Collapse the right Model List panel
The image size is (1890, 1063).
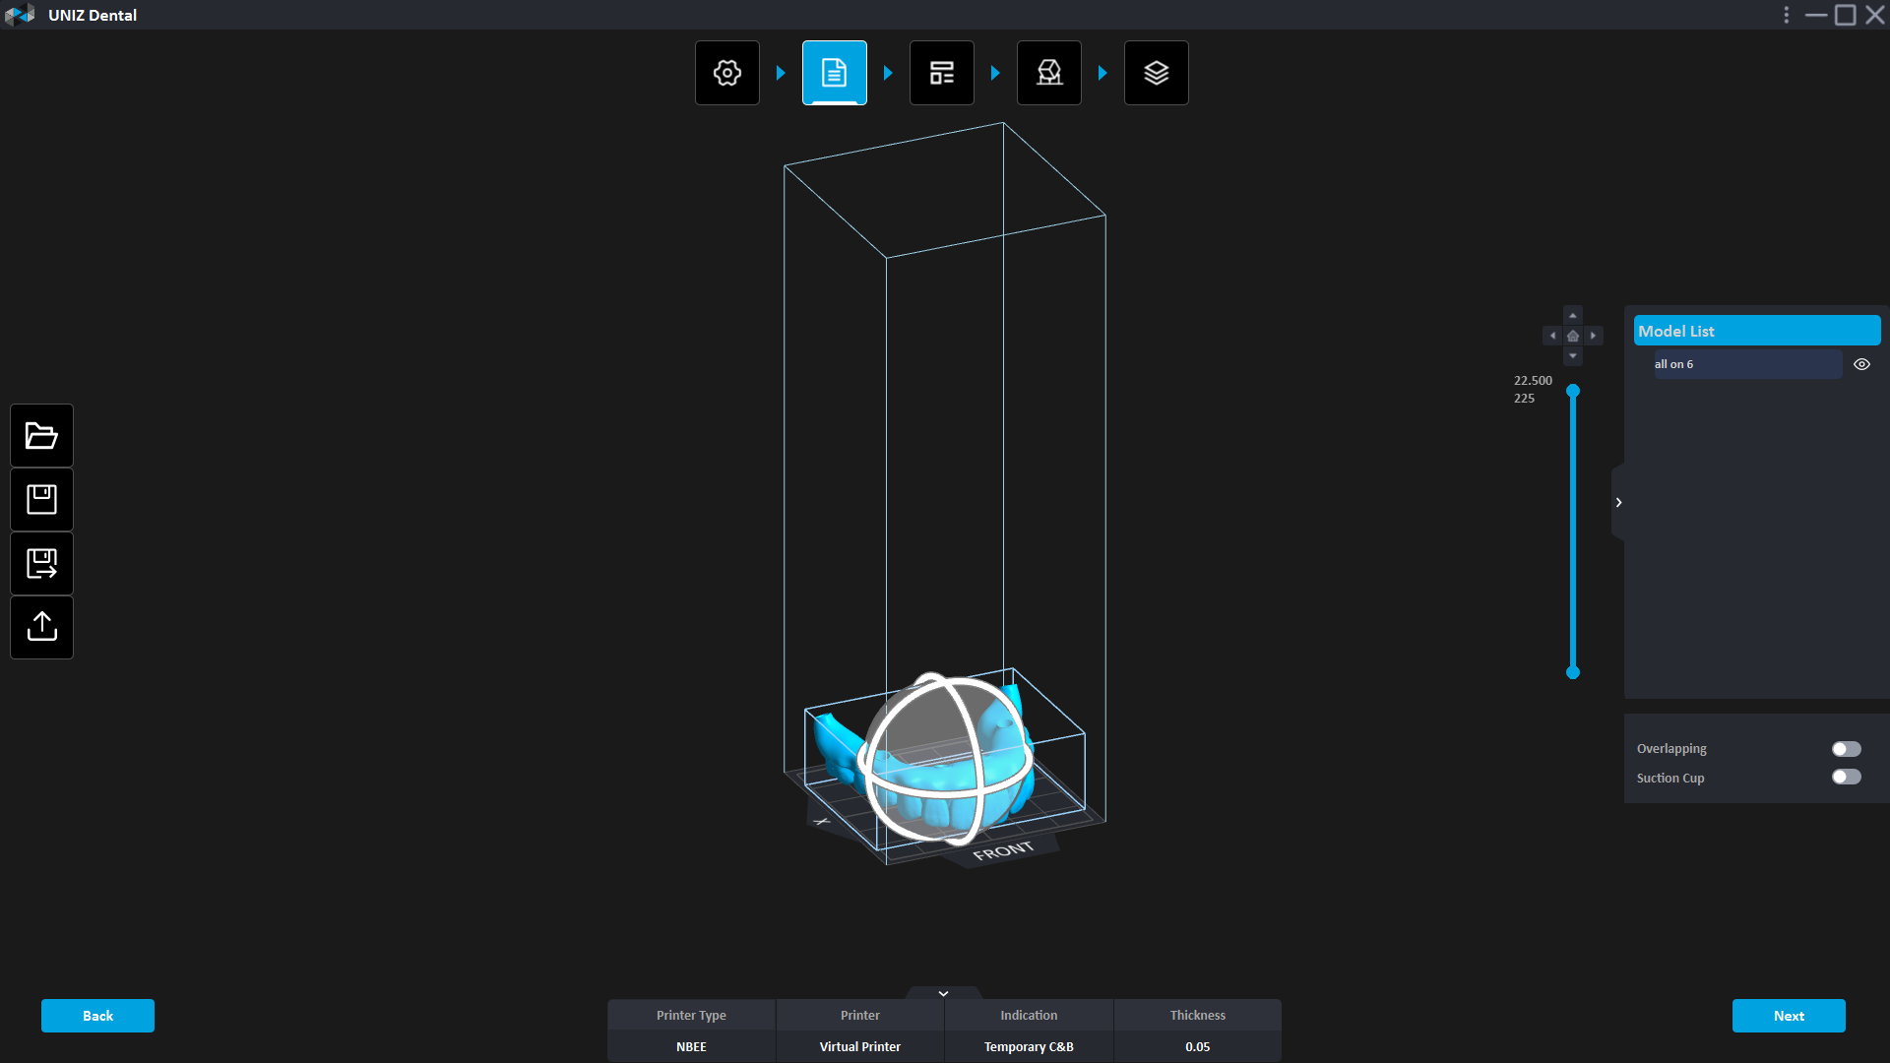pos(1618,503)
